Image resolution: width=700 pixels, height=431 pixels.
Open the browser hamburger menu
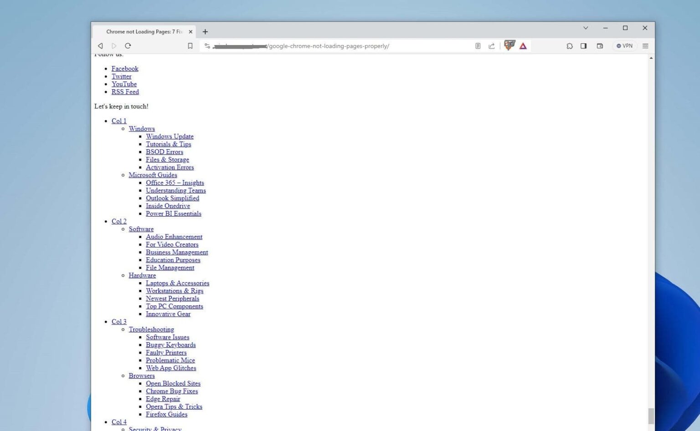(x=645, y=46)
